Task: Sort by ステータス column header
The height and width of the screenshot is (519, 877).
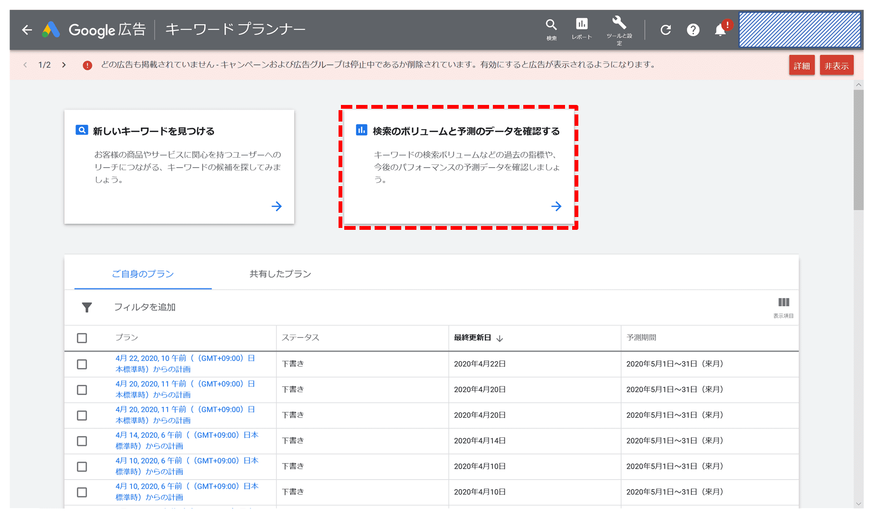Action: [301, 338]
